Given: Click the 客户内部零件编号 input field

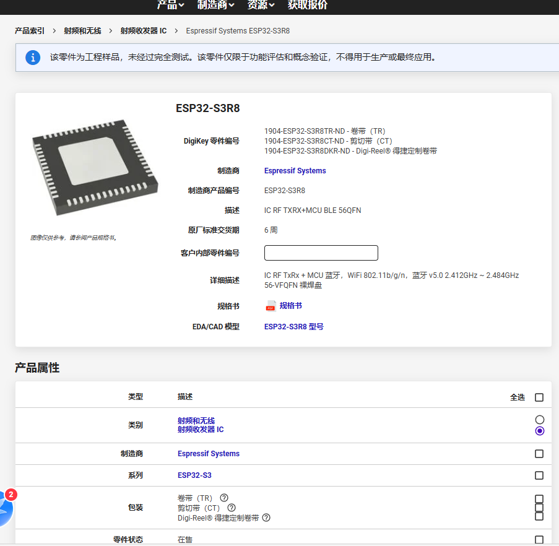Looking at the screenshot, I should click(321, 253).
